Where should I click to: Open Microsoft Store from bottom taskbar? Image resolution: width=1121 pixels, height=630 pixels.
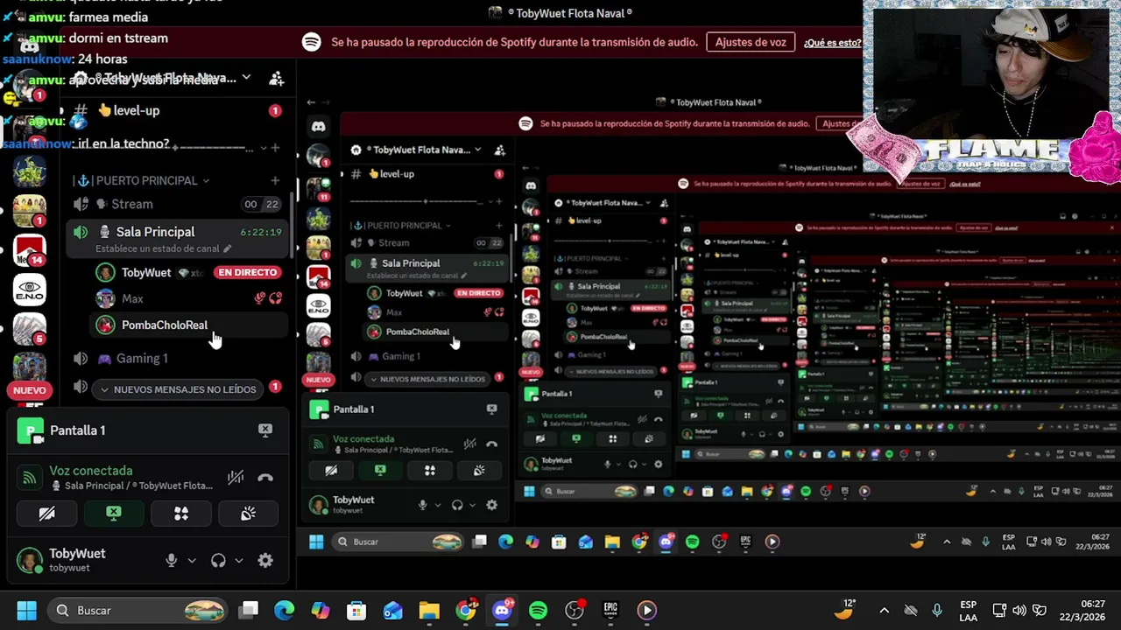tap(356, 610)
